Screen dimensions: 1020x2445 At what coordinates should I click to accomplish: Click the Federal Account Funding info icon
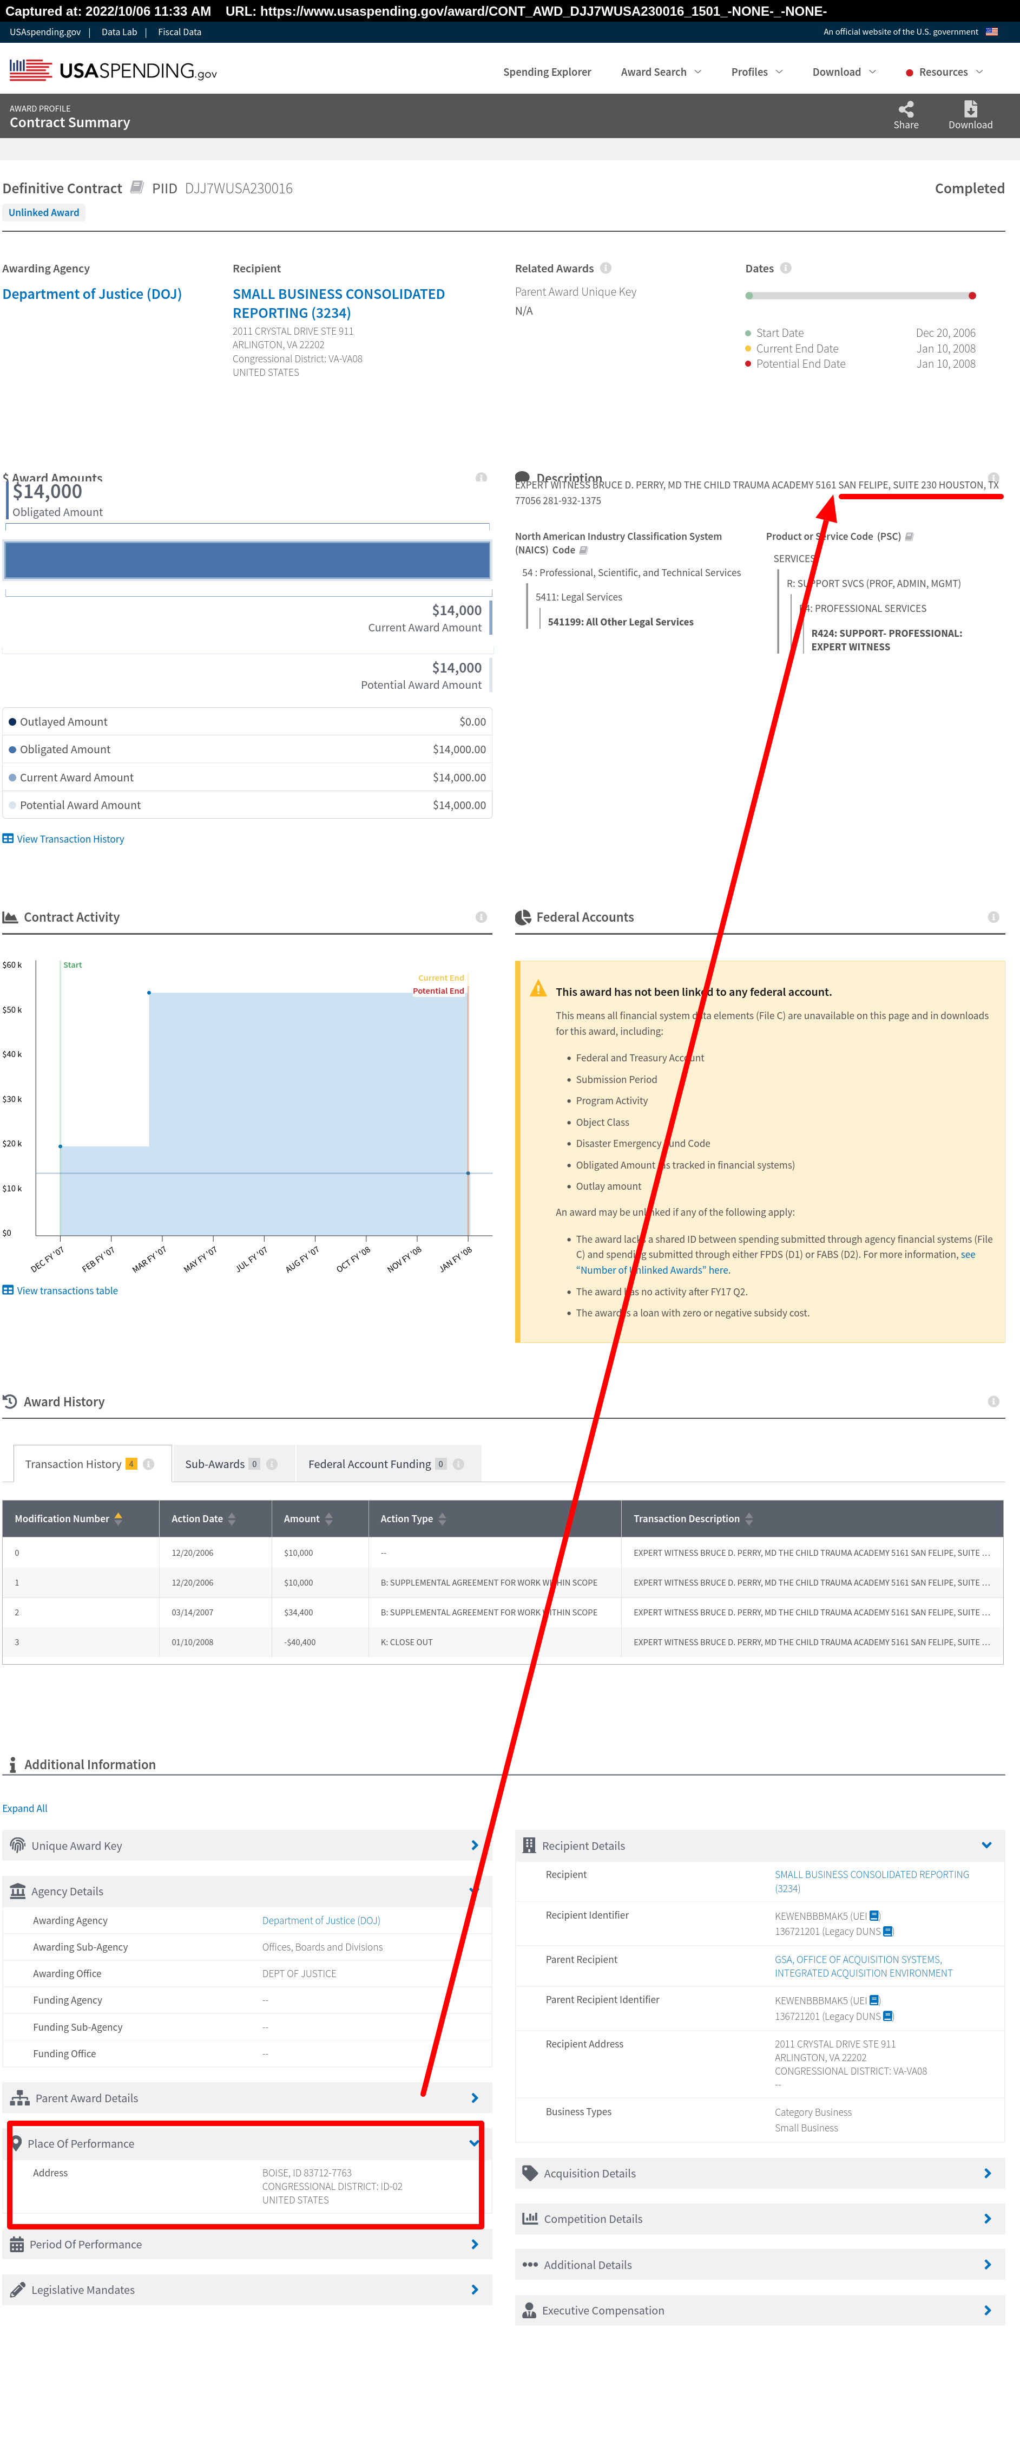click(x=458, y=1464)
